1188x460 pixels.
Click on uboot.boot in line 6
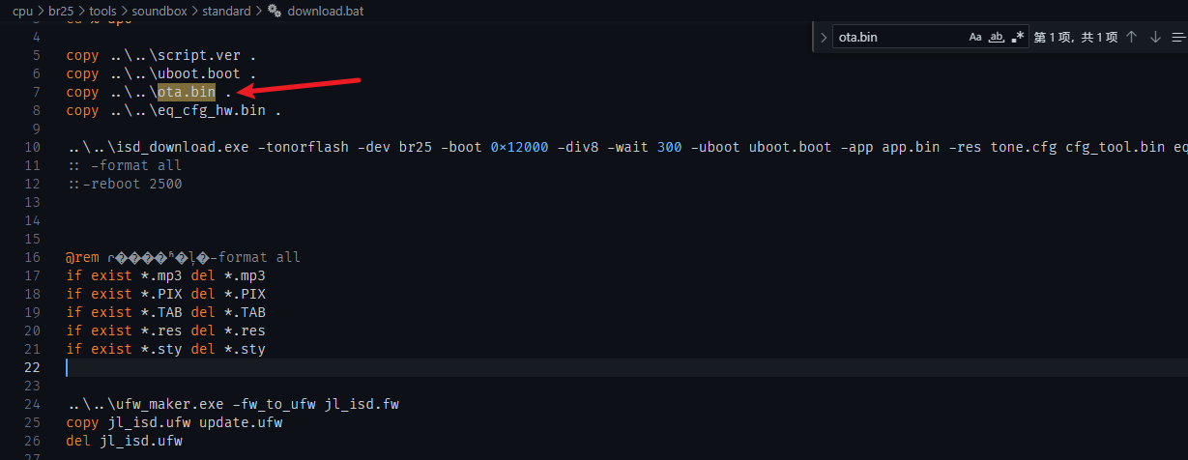click(199, 73)
